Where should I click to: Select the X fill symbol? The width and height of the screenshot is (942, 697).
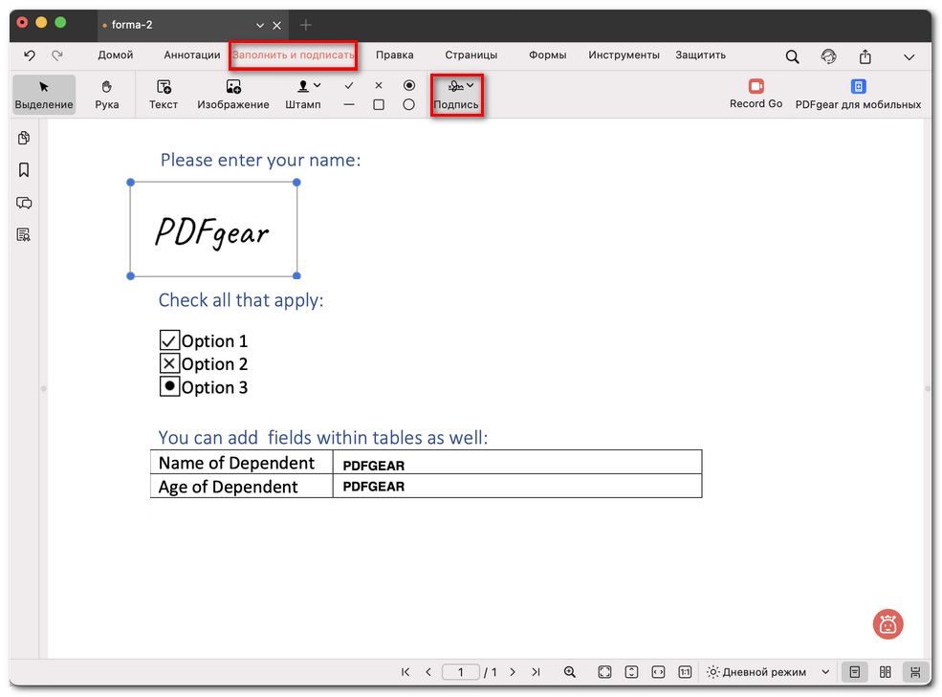point(378,84)
